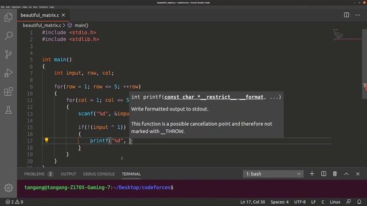Open the Extensions view
367x206 pixels.
point(9,92)
